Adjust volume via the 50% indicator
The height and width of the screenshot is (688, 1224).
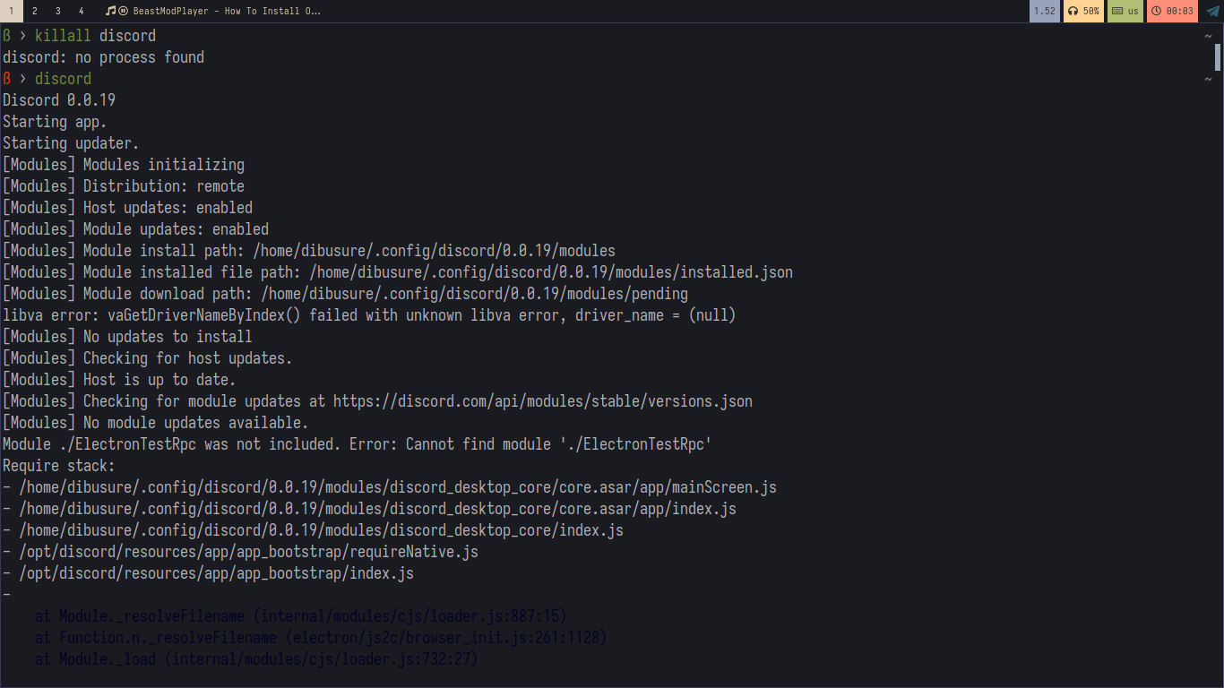[1090, 11]
